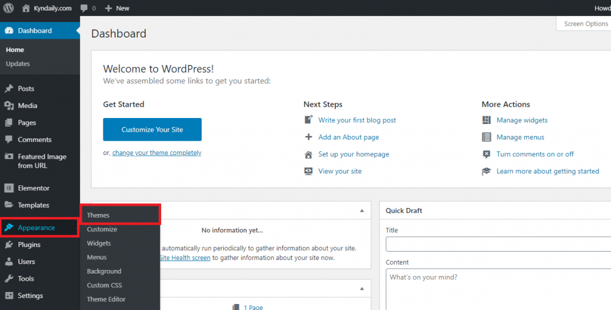
Task: Click Turn comments on or off link
Action: tap(535, 154)
